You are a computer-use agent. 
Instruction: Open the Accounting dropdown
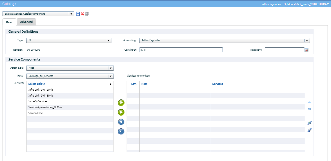(x=307, y=41)
